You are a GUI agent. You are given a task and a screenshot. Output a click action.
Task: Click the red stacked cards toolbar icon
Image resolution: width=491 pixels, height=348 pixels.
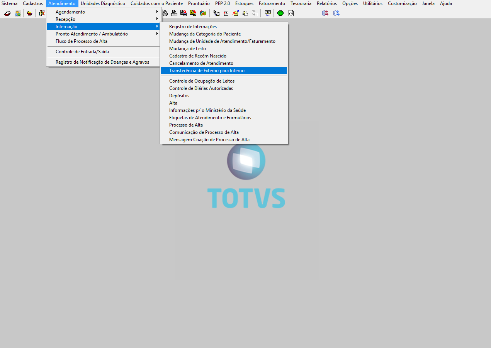point(7,13)
